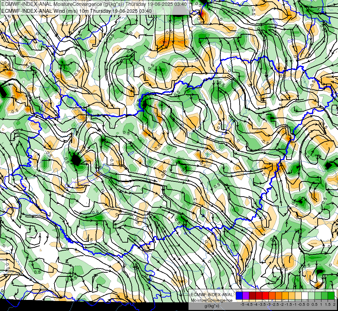Choose the light green swatch between 0.5 and 1
The image size is (338, 311).
(318, 295)
